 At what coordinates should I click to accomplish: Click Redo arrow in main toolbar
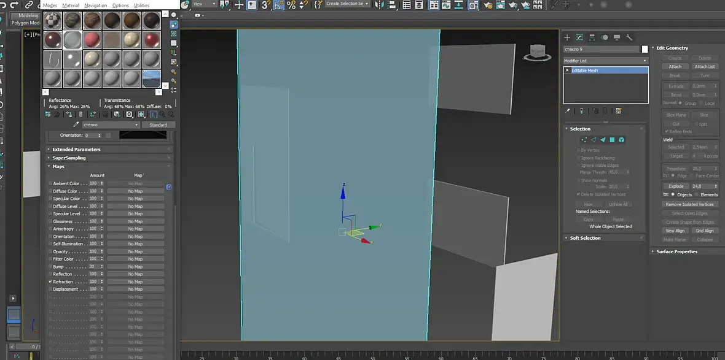pos(14,5)
